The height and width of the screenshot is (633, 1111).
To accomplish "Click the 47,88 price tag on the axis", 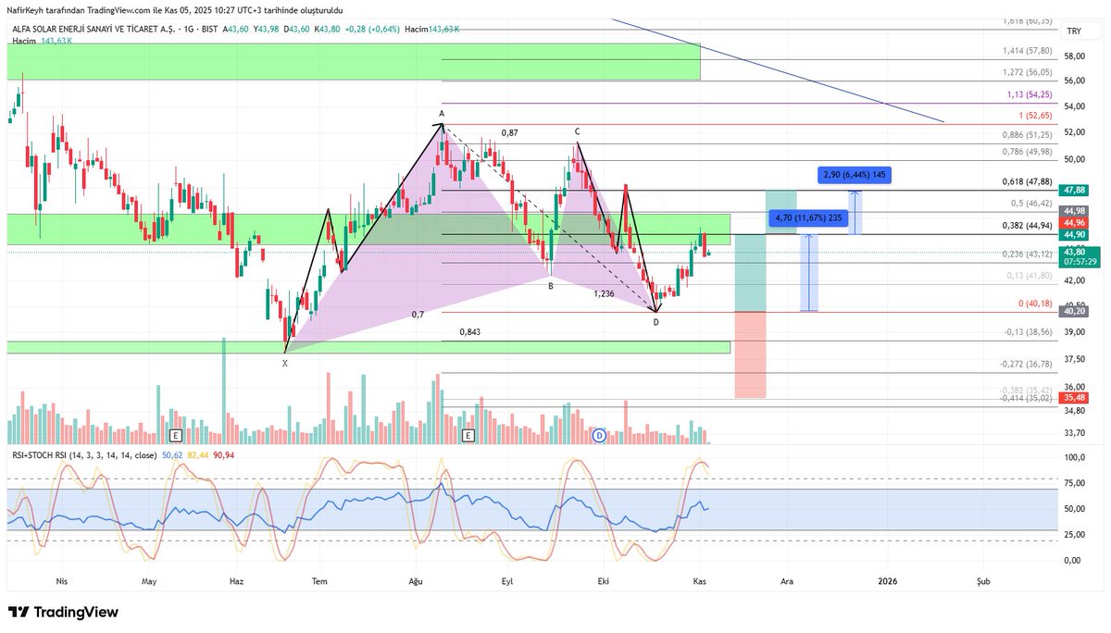I will click(1074, 190).
